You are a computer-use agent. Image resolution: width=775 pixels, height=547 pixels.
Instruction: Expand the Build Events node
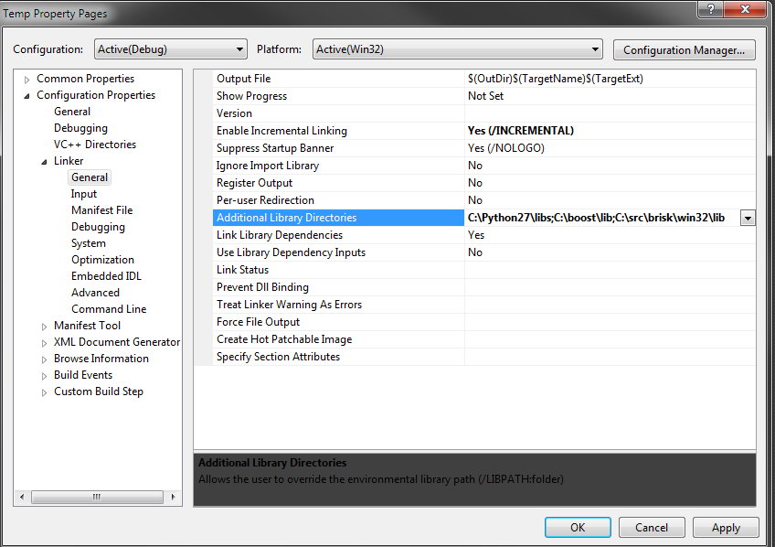click(45, 376)
